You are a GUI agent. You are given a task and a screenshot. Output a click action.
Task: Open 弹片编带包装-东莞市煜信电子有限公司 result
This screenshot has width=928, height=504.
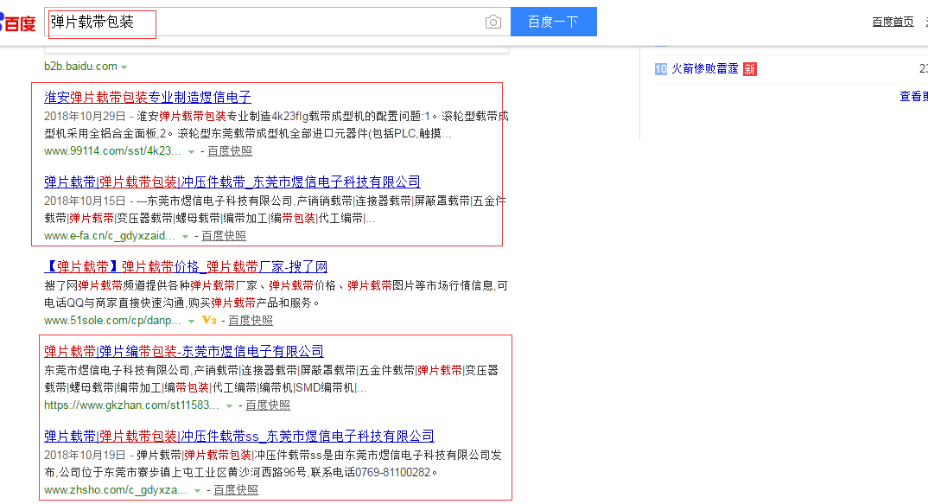coord(184,351)
